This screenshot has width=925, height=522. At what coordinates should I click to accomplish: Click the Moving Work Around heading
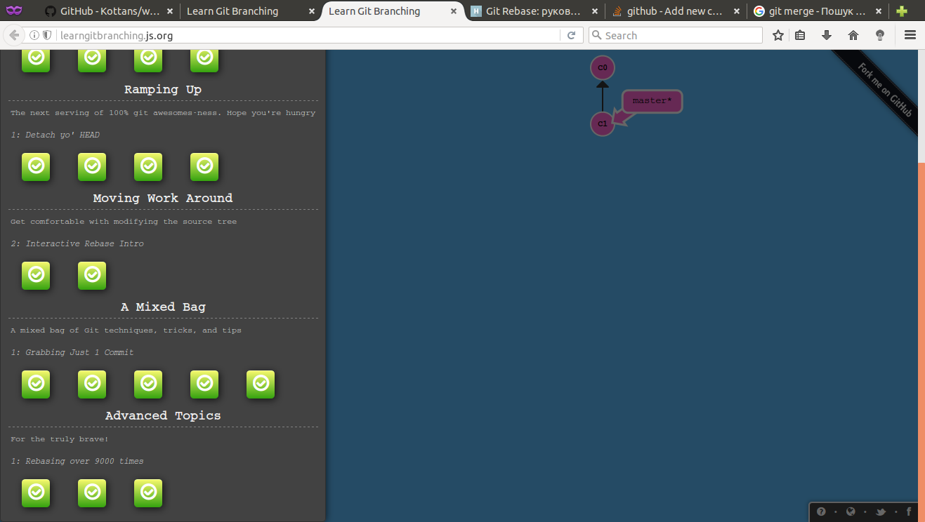[x=163, y=198]
